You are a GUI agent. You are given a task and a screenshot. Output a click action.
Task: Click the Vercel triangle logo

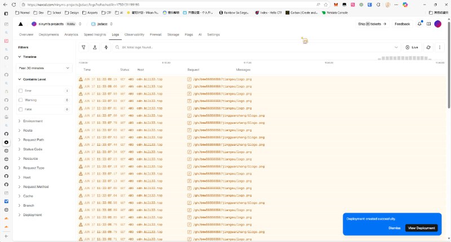(x=21, y=24)
